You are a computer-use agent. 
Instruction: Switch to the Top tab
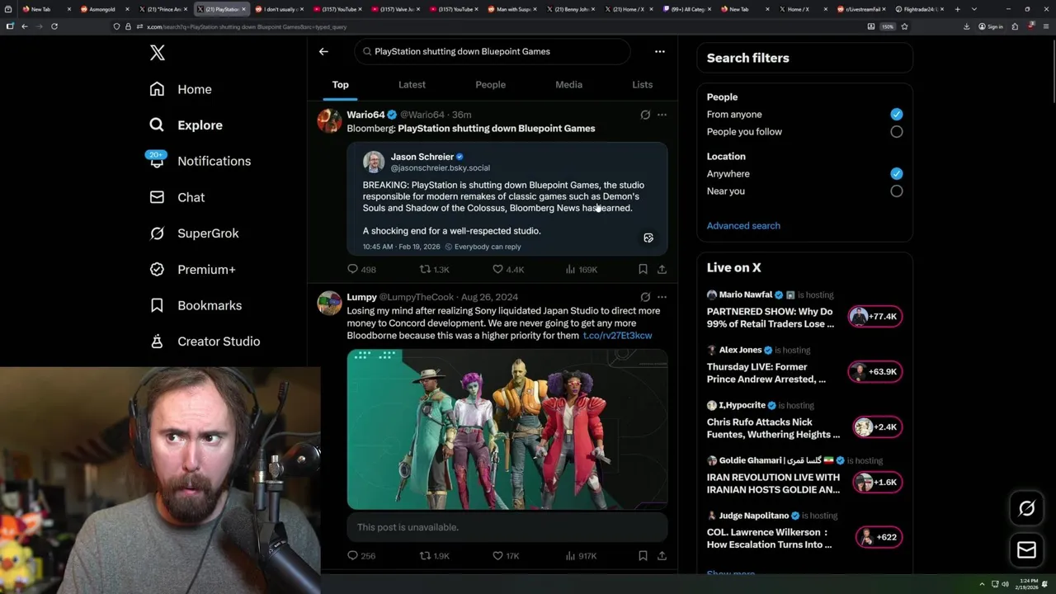click(x=340, y=85)
